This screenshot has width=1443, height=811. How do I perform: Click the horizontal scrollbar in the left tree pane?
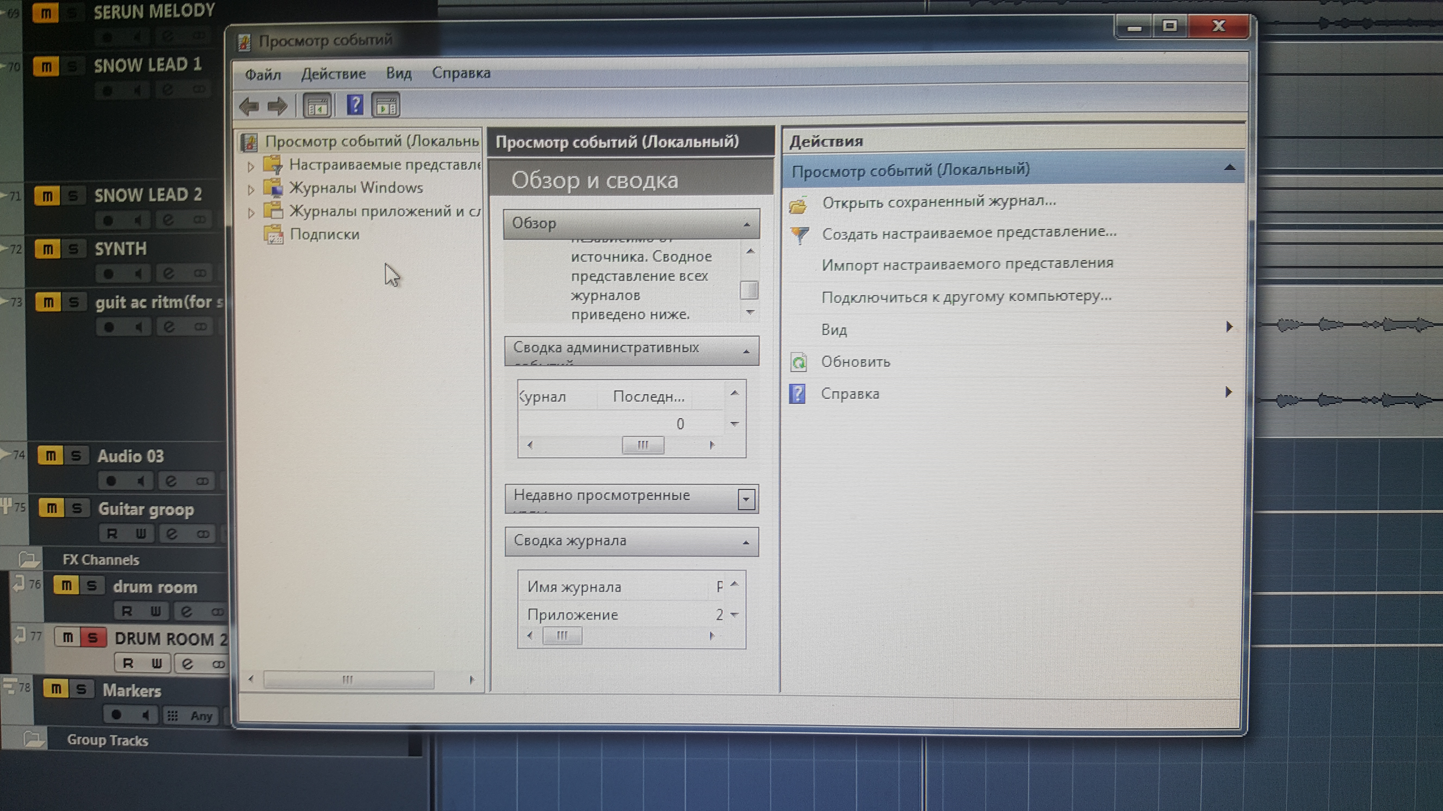pos(348,679)
